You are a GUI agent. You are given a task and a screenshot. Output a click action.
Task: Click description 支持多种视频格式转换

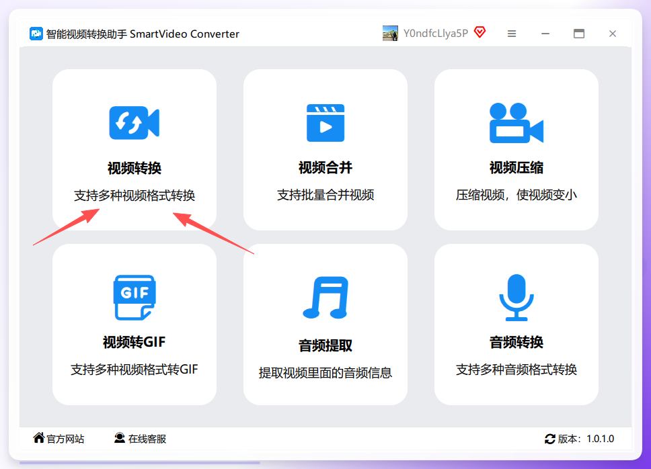[135, 196]
